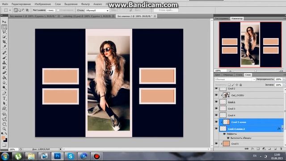This screenshot has width=286, height=161.
Task: Hide the Слой 5 копия layer
Action: pyautogui.click(x=216, y=122)
